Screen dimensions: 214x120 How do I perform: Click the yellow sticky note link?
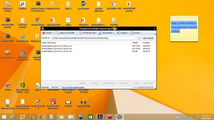tap(184, 27)
